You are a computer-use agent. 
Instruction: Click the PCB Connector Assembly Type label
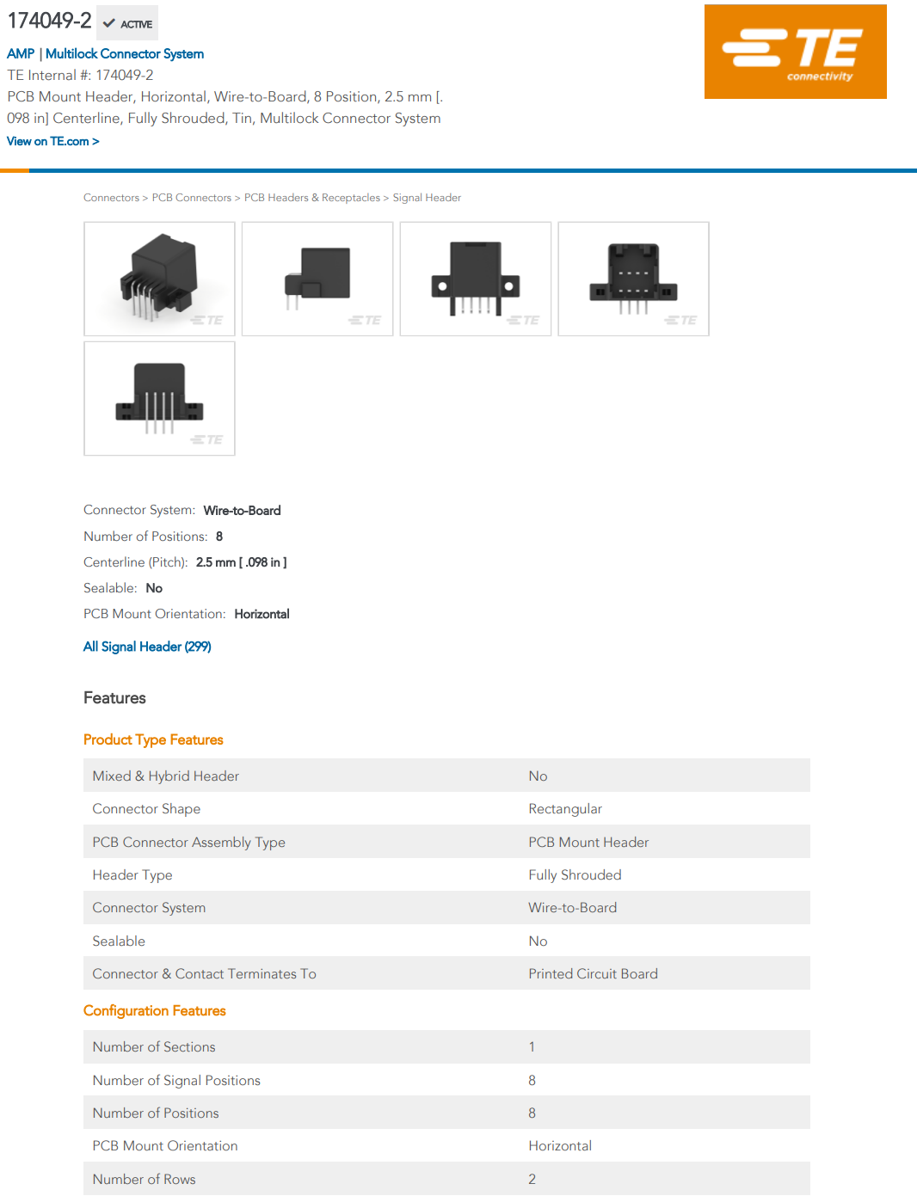(189, 843)
